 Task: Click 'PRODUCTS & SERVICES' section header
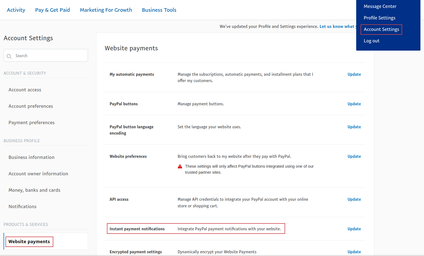coord(26,225)
